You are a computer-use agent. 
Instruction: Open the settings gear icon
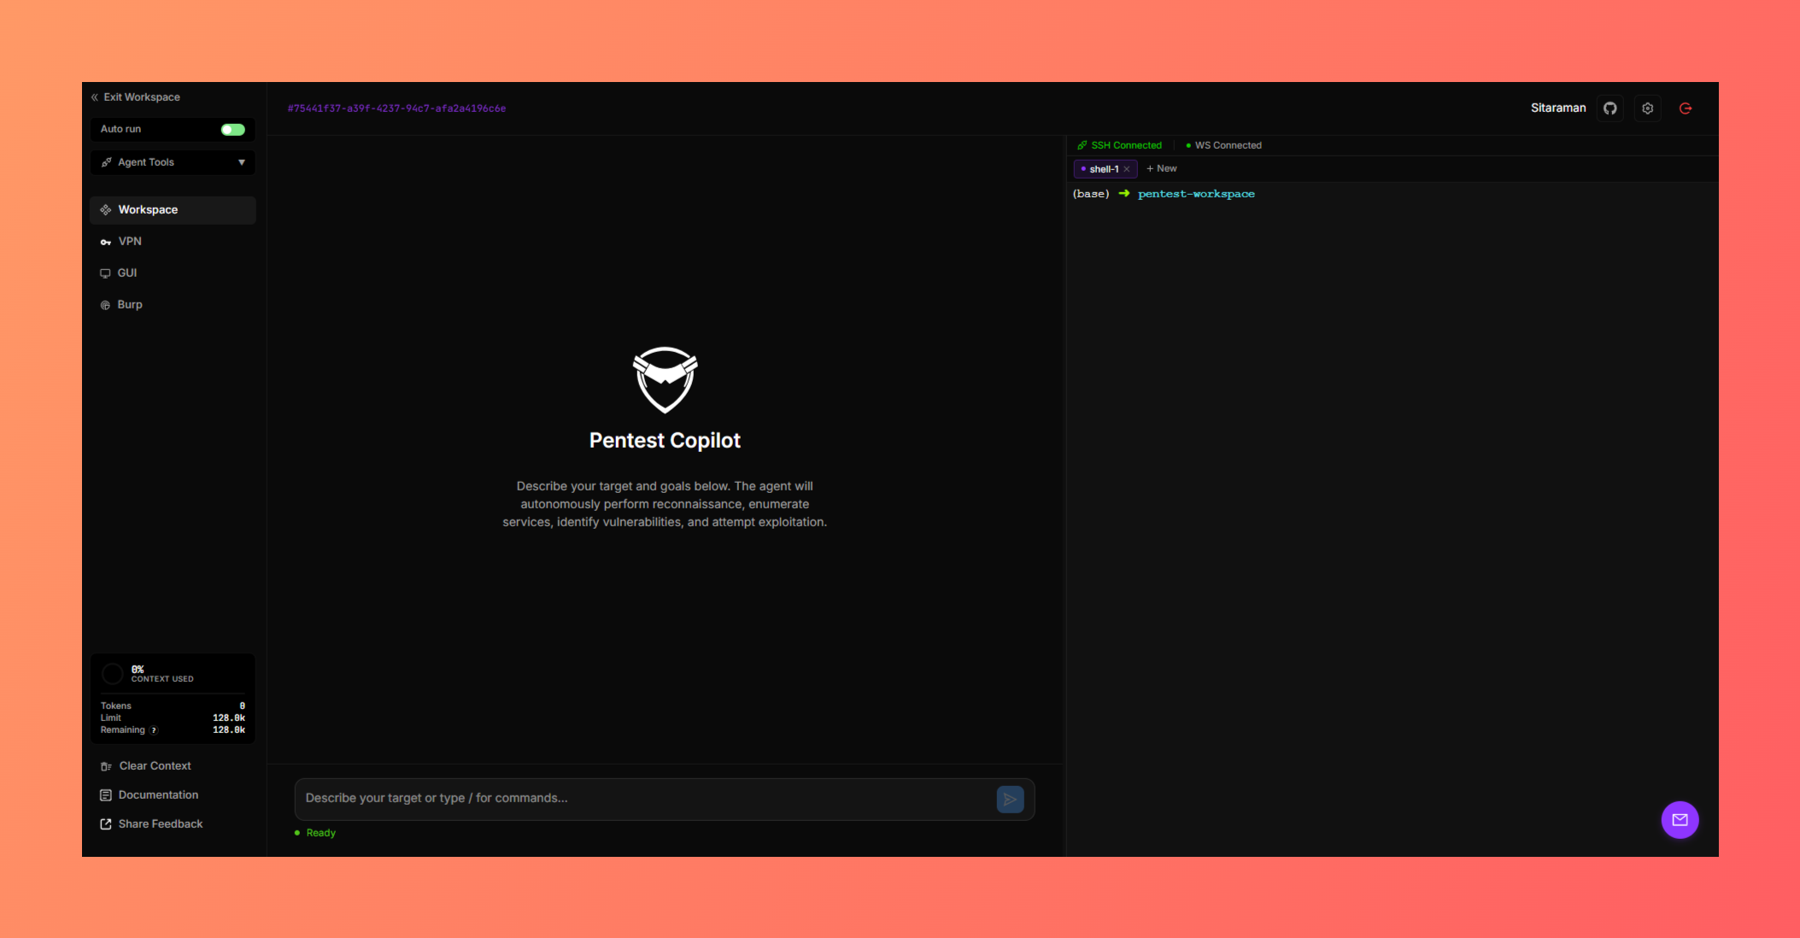1648,108
